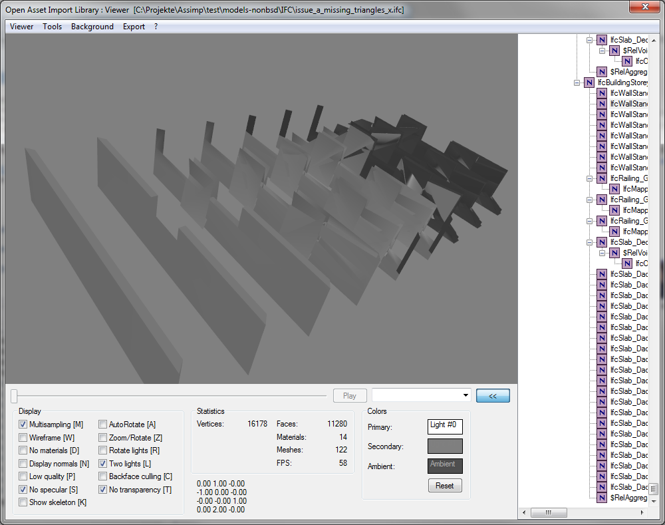Collapse the first IfcRailing tree node

(590, 178)
